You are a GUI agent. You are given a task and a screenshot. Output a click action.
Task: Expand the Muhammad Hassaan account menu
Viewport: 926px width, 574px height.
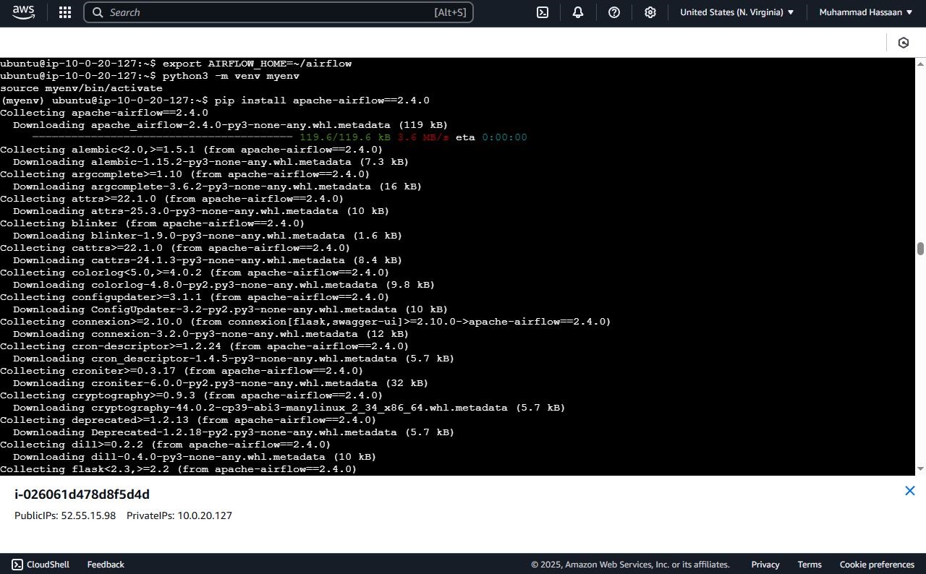[x=866, y=12]
